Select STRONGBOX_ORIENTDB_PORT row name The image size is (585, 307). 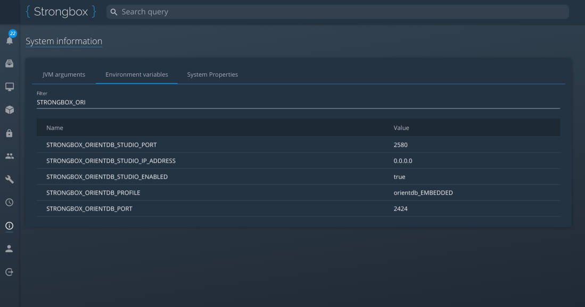[x=89, y=209]
